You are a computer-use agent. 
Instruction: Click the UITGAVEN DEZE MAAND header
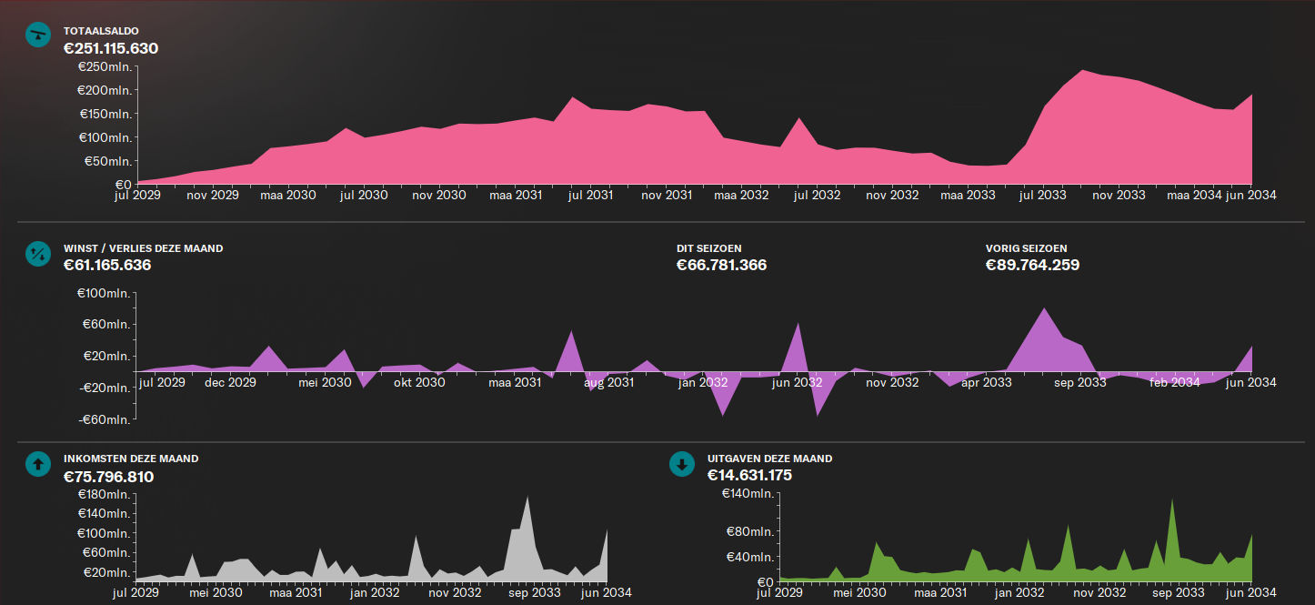(769, 459)
